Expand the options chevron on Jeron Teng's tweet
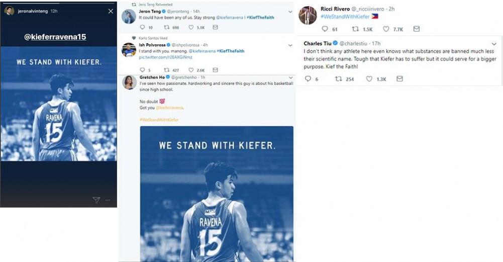 290,11
